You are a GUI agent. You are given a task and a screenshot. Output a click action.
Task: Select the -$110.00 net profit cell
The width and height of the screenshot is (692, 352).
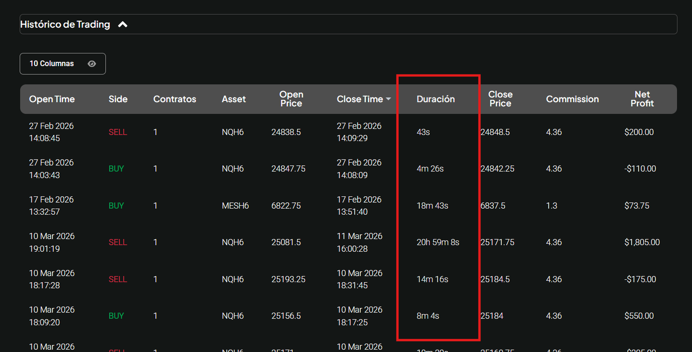click(640, 169)
